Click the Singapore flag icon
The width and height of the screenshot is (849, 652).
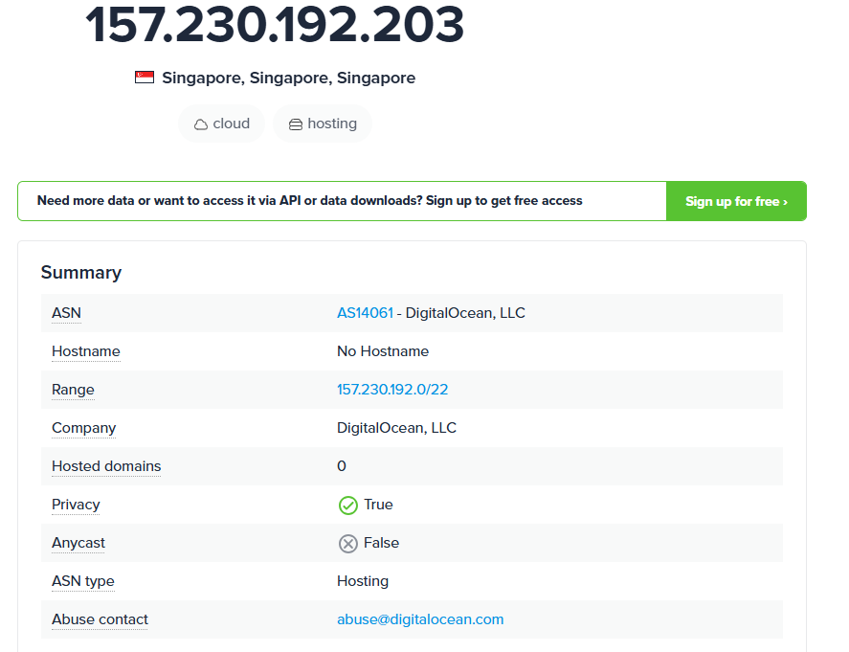[x=145, y=78]
